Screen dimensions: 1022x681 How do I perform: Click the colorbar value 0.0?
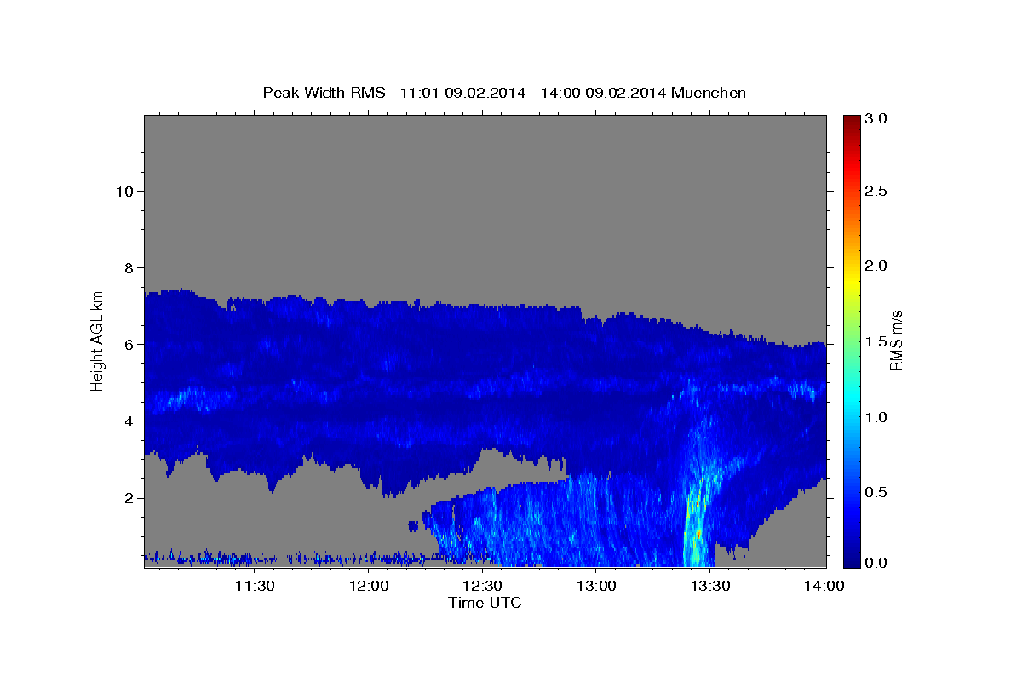point(876,563)
